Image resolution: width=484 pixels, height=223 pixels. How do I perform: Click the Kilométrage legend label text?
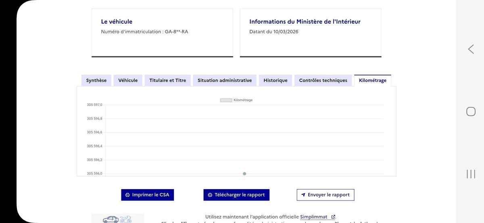pos(243,100)
